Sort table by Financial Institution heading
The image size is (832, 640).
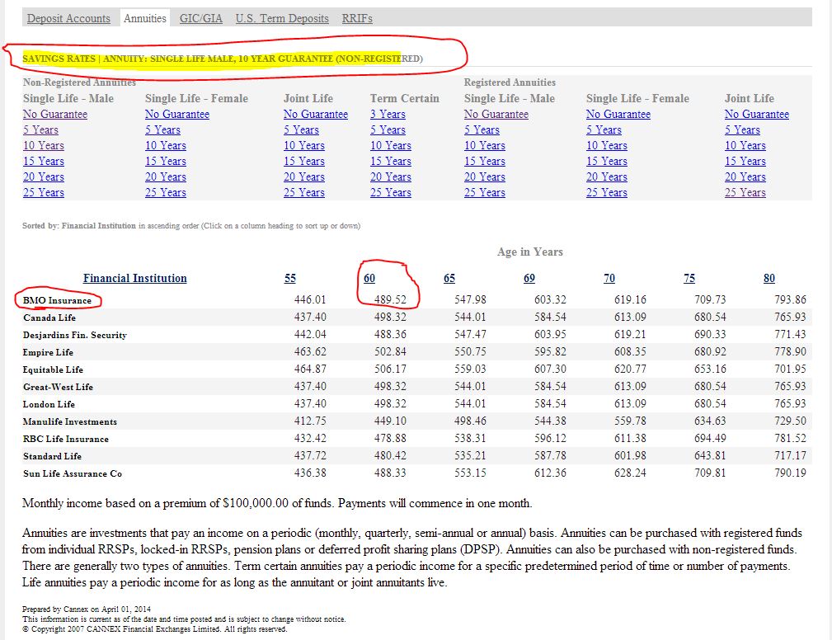(x=135, y=279)
